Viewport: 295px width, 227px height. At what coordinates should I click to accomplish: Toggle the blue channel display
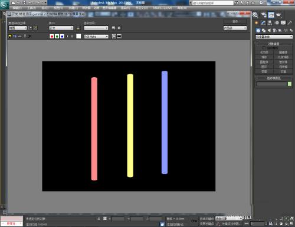tap(62, 37)
